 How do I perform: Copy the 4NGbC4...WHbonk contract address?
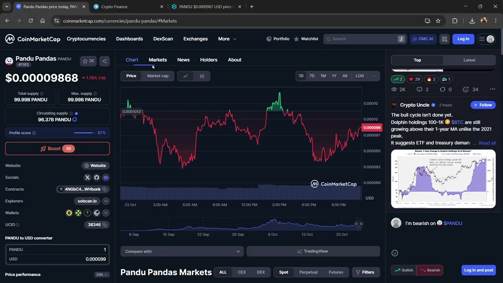click(105, 189)
